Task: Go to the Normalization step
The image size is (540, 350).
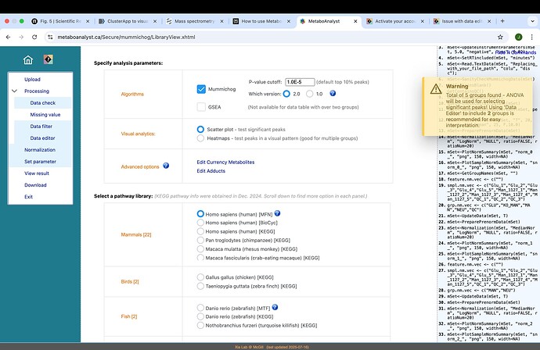Action: (40, 150)
